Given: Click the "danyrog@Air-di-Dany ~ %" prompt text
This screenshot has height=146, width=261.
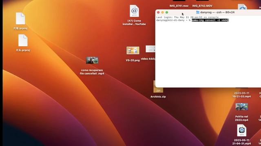Looking at the screenshot, I should click(173, 20).
